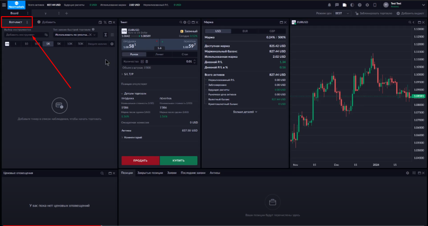The height and width of the screenshot is (226, 428).
Task: Select the Рынок order type tab
Action: click(x=134, y=54)
